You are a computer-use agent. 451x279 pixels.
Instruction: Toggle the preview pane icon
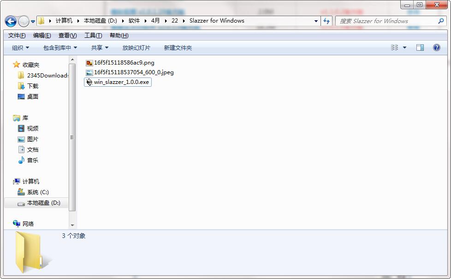click(x=420, y=47)
